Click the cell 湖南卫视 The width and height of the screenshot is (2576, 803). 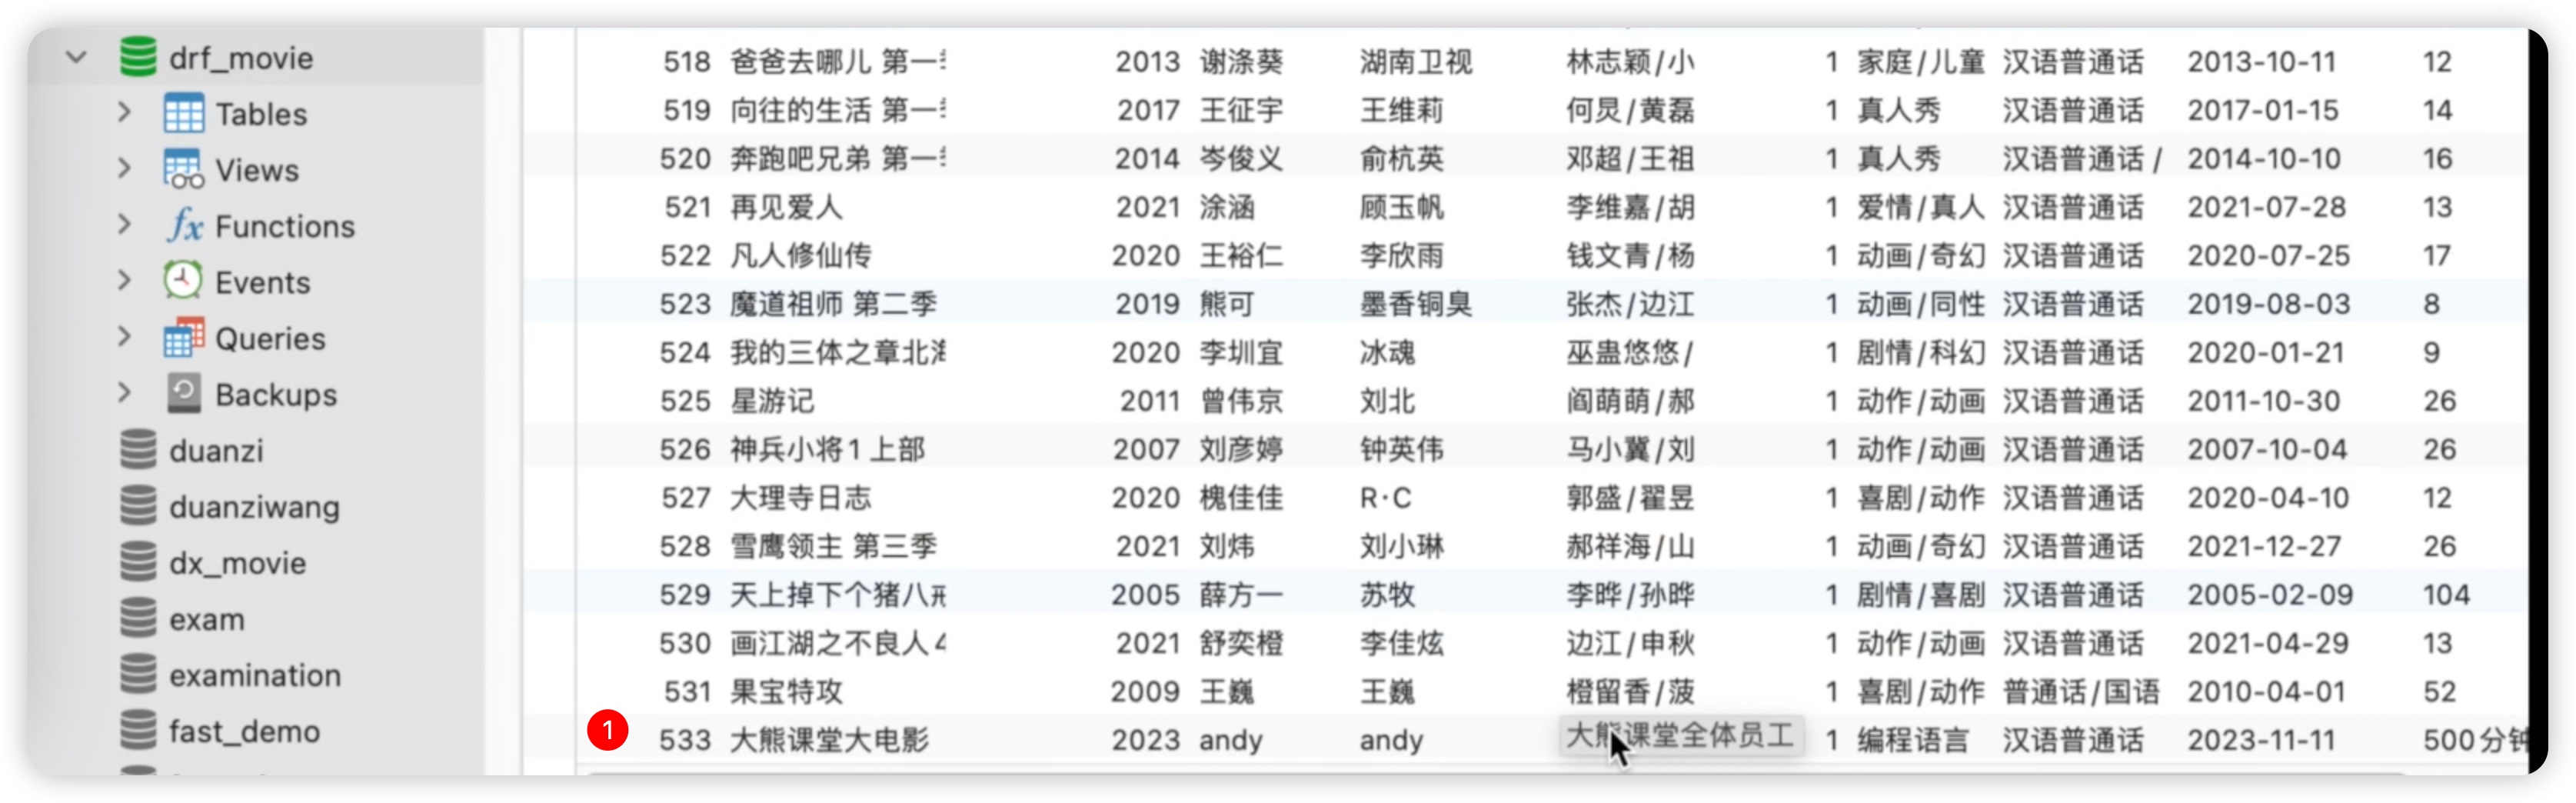(1415, 62)
